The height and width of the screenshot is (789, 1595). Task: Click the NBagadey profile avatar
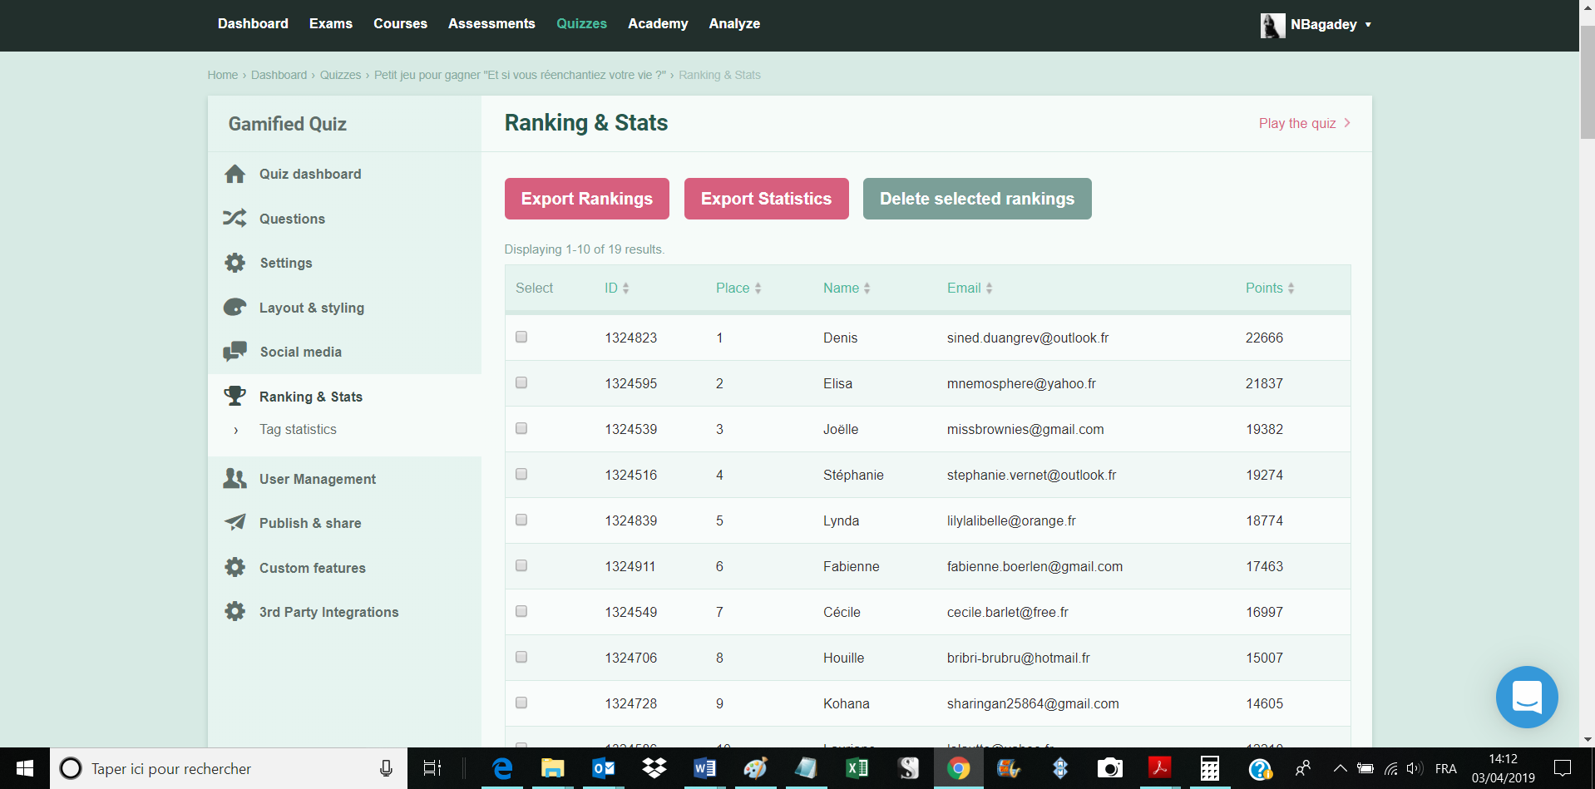(1272, 25)
